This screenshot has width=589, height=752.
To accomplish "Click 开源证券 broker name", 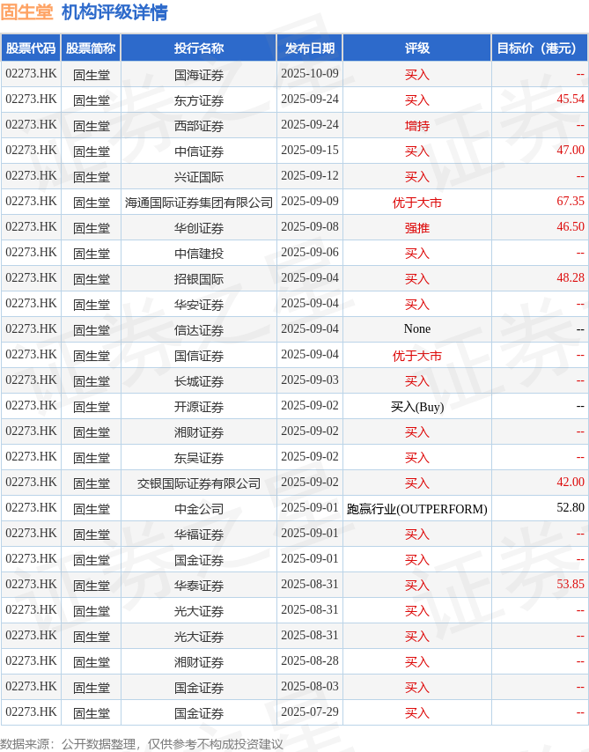I will pos(199,407).
